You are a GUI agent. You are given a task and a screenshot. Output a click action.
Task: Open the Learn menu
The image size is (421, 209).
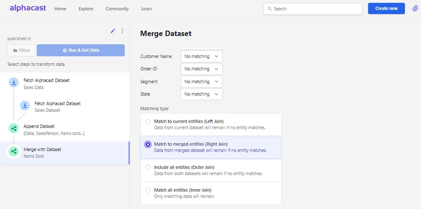(x=146, y=9)
